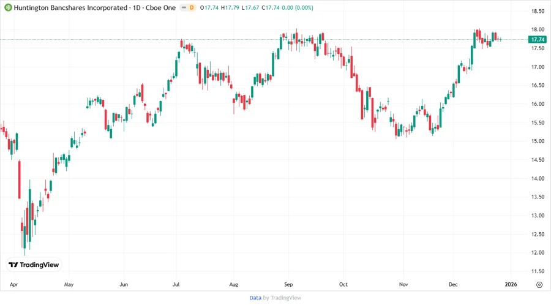Click the change value 0.00 (0.00%)
Screen dimensions: 551x305
(x=298, y=7)
